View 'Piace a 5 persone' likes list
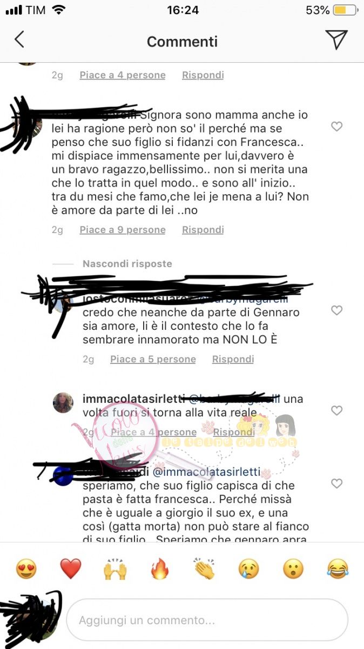Viewport: 364px width, 649px height. [153, 359]
